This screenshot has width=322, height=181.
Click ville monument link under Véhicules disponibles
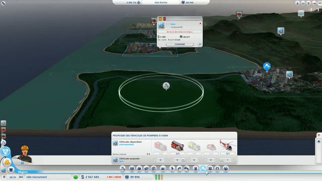coord(126,144)
